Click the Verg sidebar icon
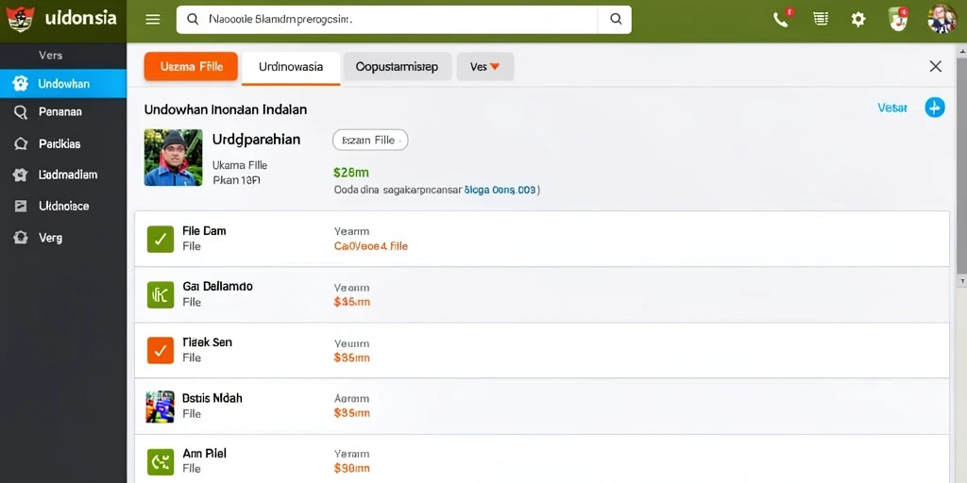The width and height of the screenshot is (967, 483). click(21, 238)
